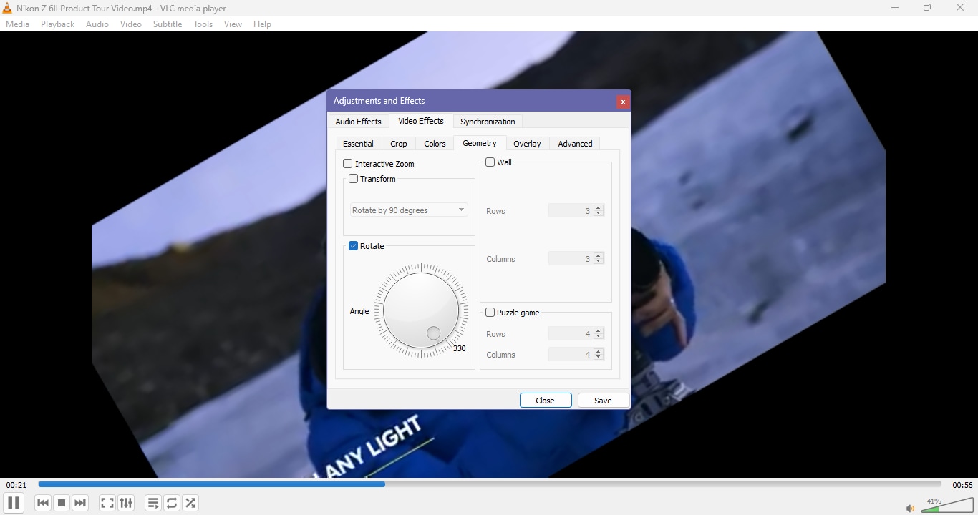Screen dimensions: 978x515
Task: Click the elapsed time 00:21 label
Action: pyautogui.click(x=16, y=486)
